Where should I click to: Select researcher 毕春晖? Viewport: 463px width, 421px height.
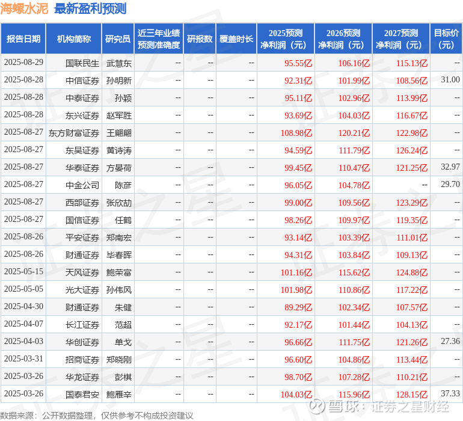[x=118, y=255]
